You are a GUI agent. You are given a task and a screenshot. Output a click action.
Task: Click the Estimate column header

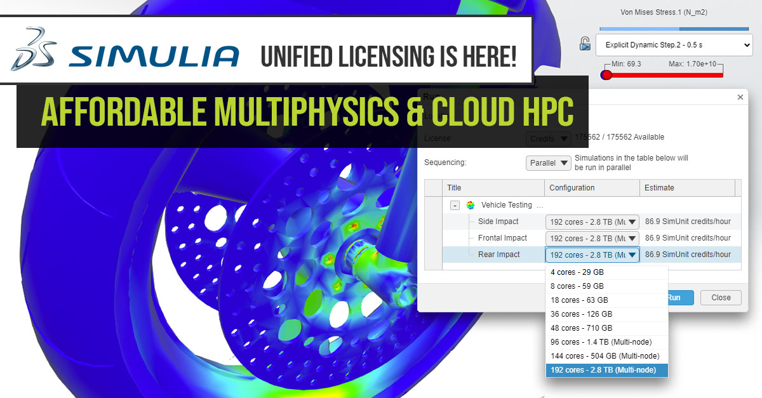(658, 187)
